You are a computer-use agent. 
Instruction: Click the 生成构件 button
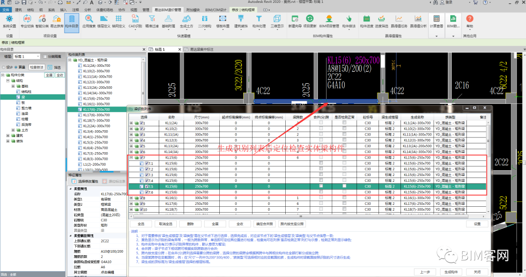[450, 271]
